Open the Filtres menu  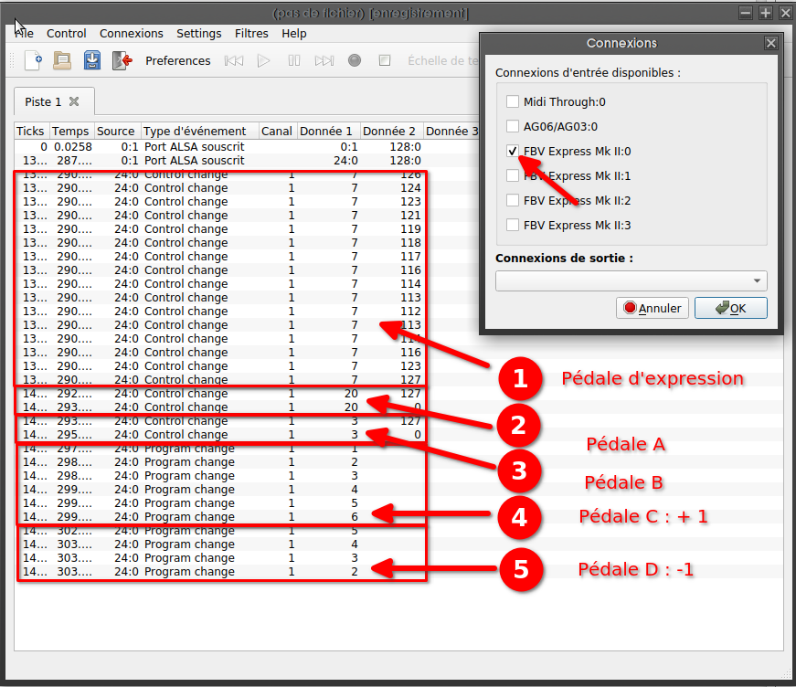point(251,34)
